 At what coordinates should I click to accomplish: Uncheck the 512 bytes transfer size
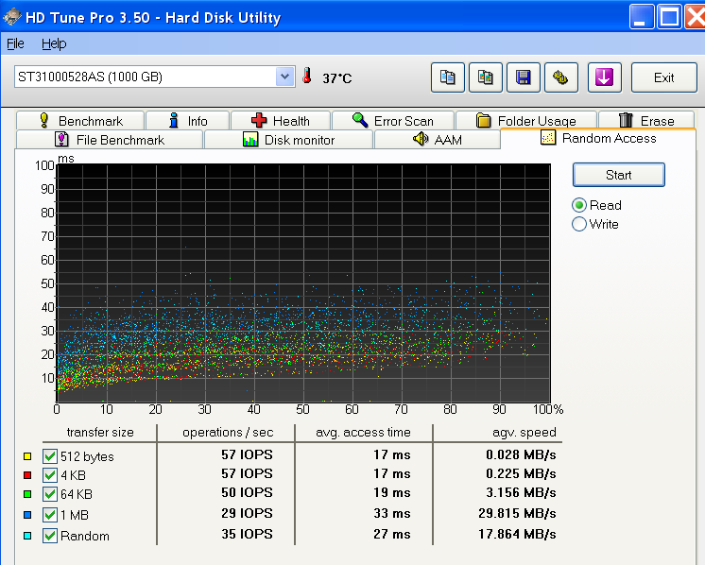click(x=49, y=454)
